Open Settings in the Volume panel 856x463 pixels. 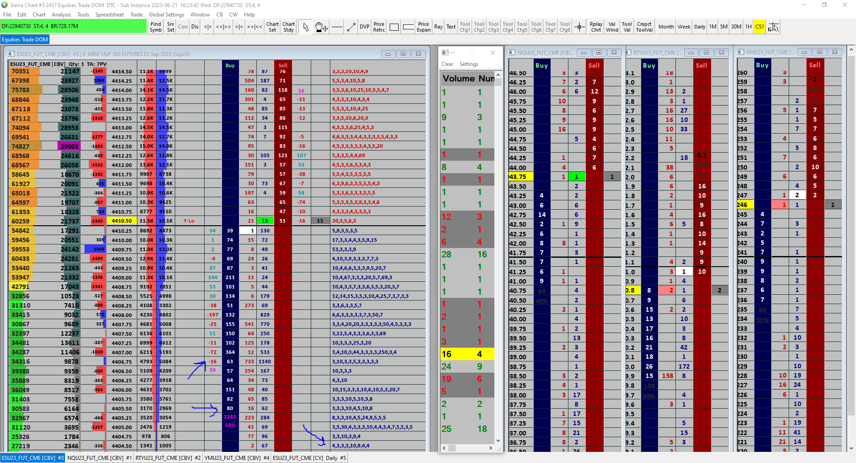click(x=469, y=64)
